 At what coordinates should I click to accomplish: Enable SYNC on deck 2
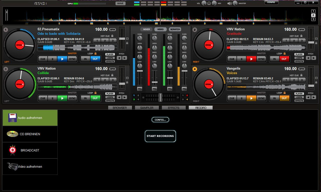tap(261, 59)
